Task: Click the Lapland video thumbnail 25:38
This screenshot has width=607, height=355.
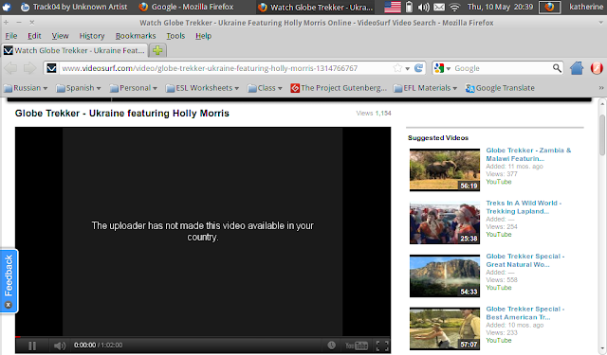Action: pos(445,222)
